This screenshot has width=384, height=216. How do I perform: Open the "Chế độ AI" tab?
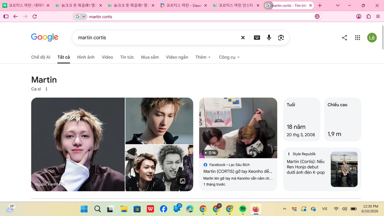point(41,57)
